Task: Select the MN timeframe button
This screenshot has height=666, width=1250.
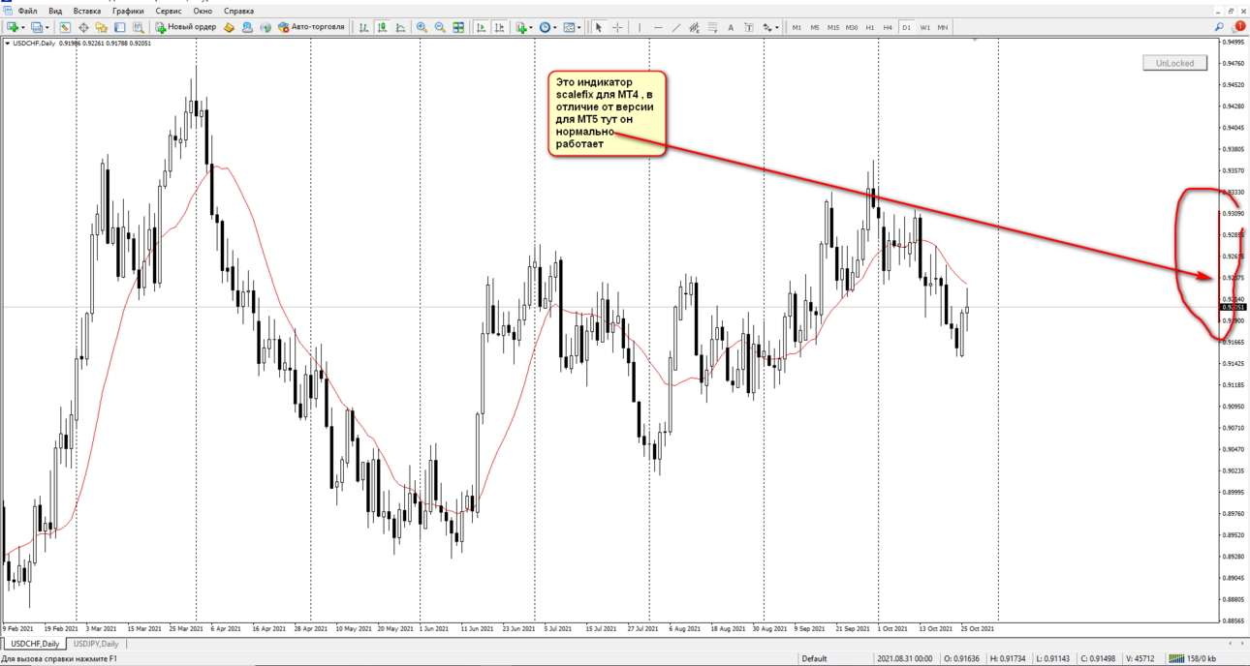Action: tap(942, 27)
